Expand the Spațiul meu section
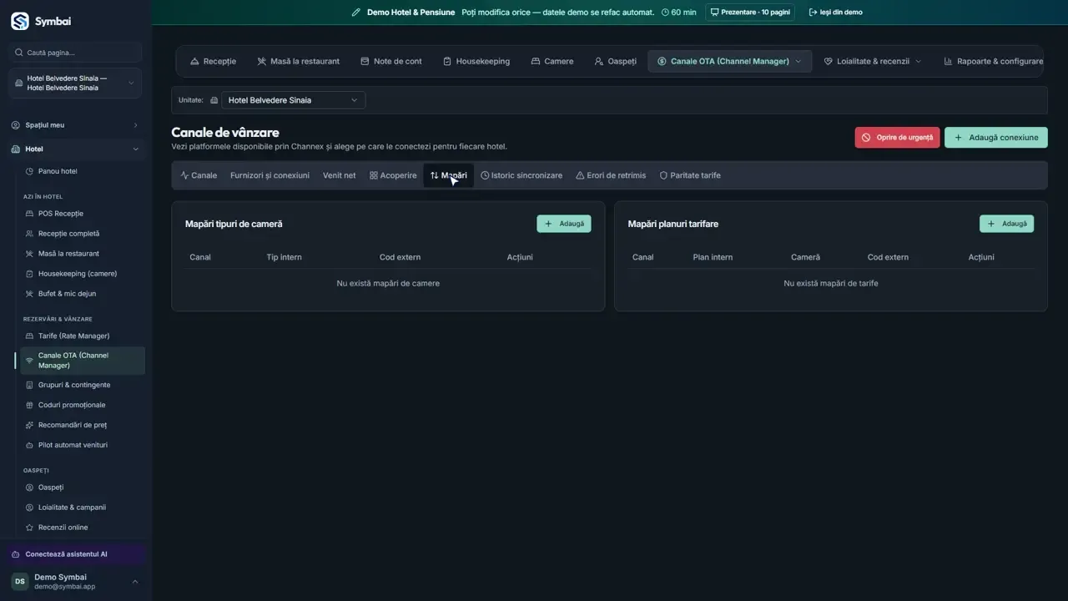Image resolution: width=1068 pixels, height=601 pixels. click(76, 125)
